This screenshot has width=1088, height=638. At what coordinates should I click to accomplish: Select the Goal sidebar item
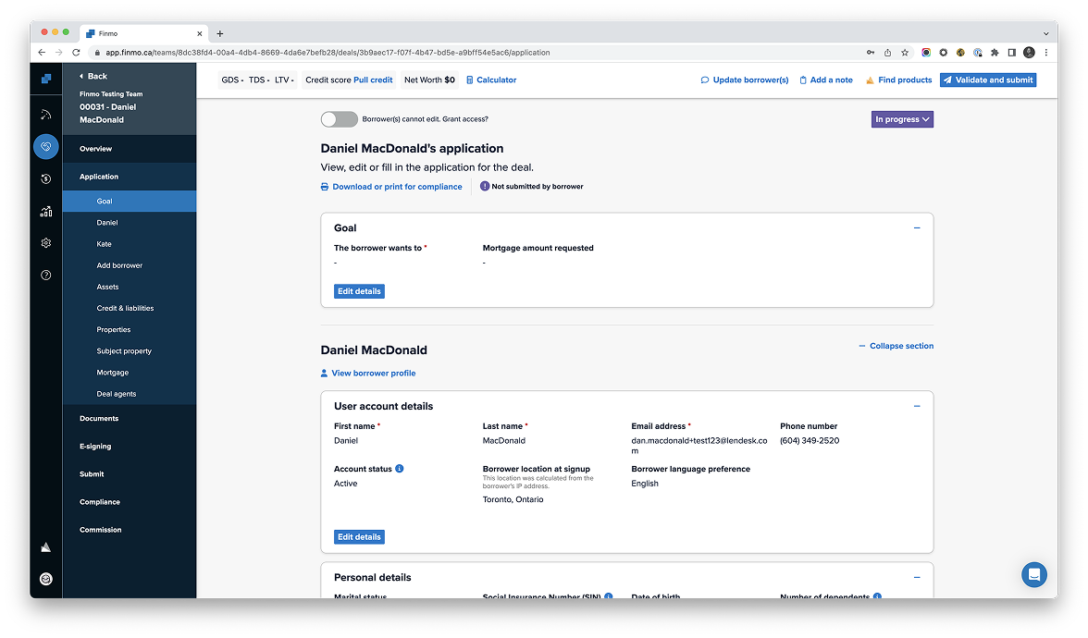pos(130,202)
